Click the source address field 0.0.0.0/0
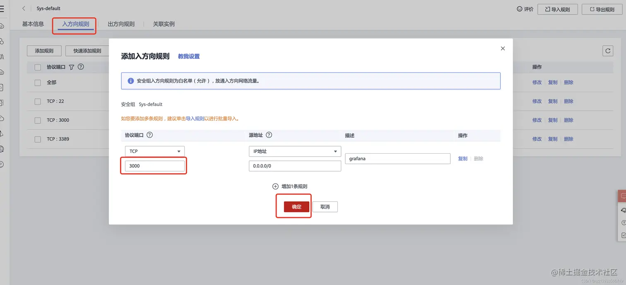 pyautogui.click(x=295, y=166)
